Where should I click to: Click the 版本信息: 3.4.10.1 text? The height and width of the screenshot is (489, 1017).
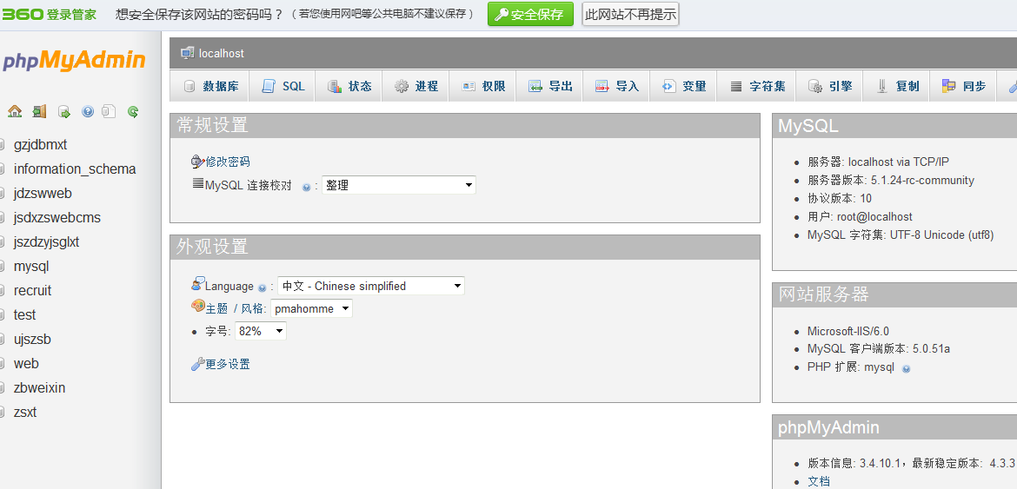tap(855, 463)
